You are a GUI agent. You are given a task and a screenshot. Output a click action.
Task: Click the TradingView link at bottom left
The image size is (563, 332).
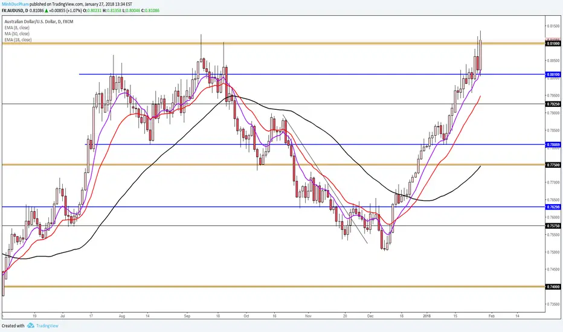[47, 325]
